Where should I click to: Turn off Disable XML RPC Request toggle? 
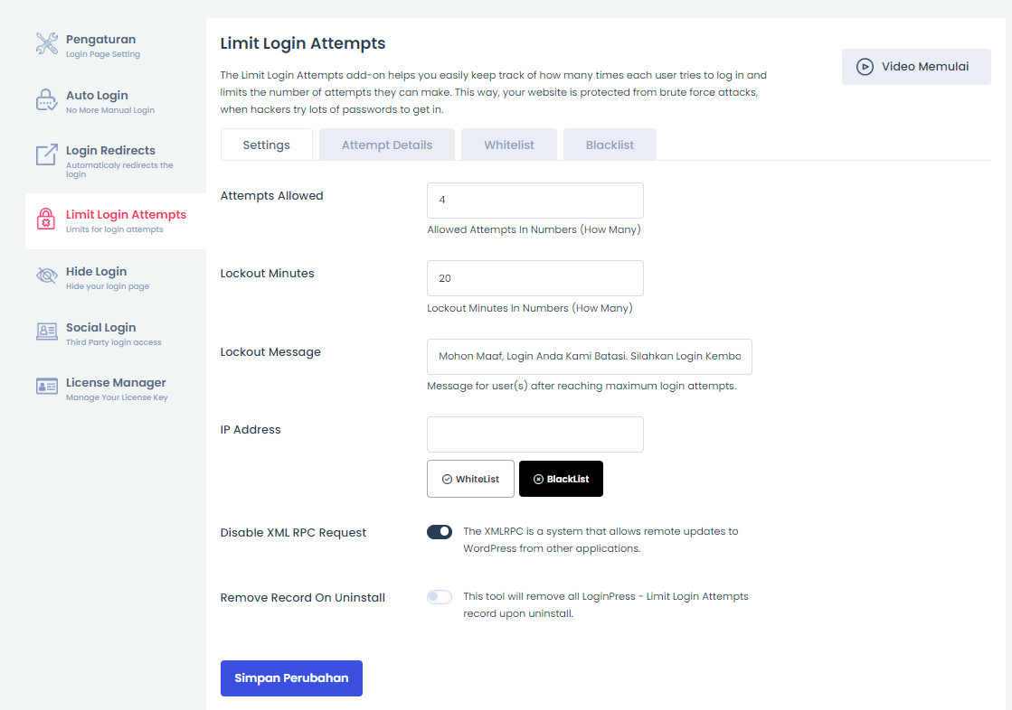[x=440, y=532]
